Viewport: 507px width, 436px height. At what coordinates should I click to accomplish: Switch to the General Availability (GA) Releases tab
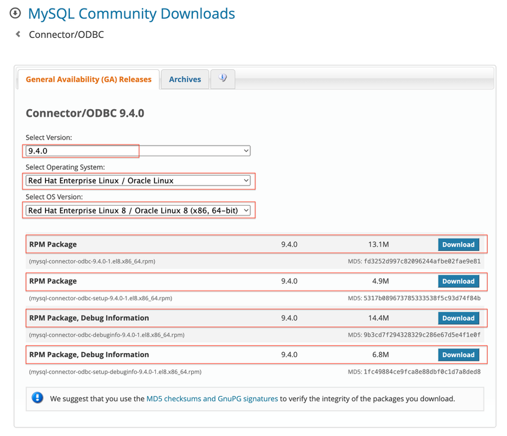pos(89,80)
